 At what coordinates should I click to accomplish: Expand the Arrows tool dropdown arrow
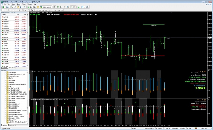point(33,10)
